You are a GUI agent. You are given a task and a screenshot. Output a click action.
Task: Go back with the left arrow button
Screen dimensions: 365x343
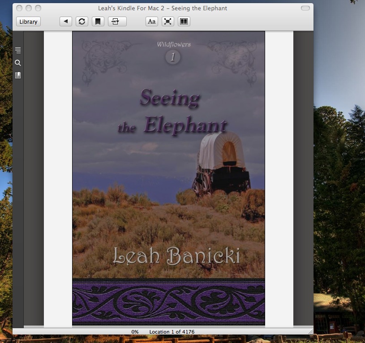pyautogui.click(x=66, y=21)
